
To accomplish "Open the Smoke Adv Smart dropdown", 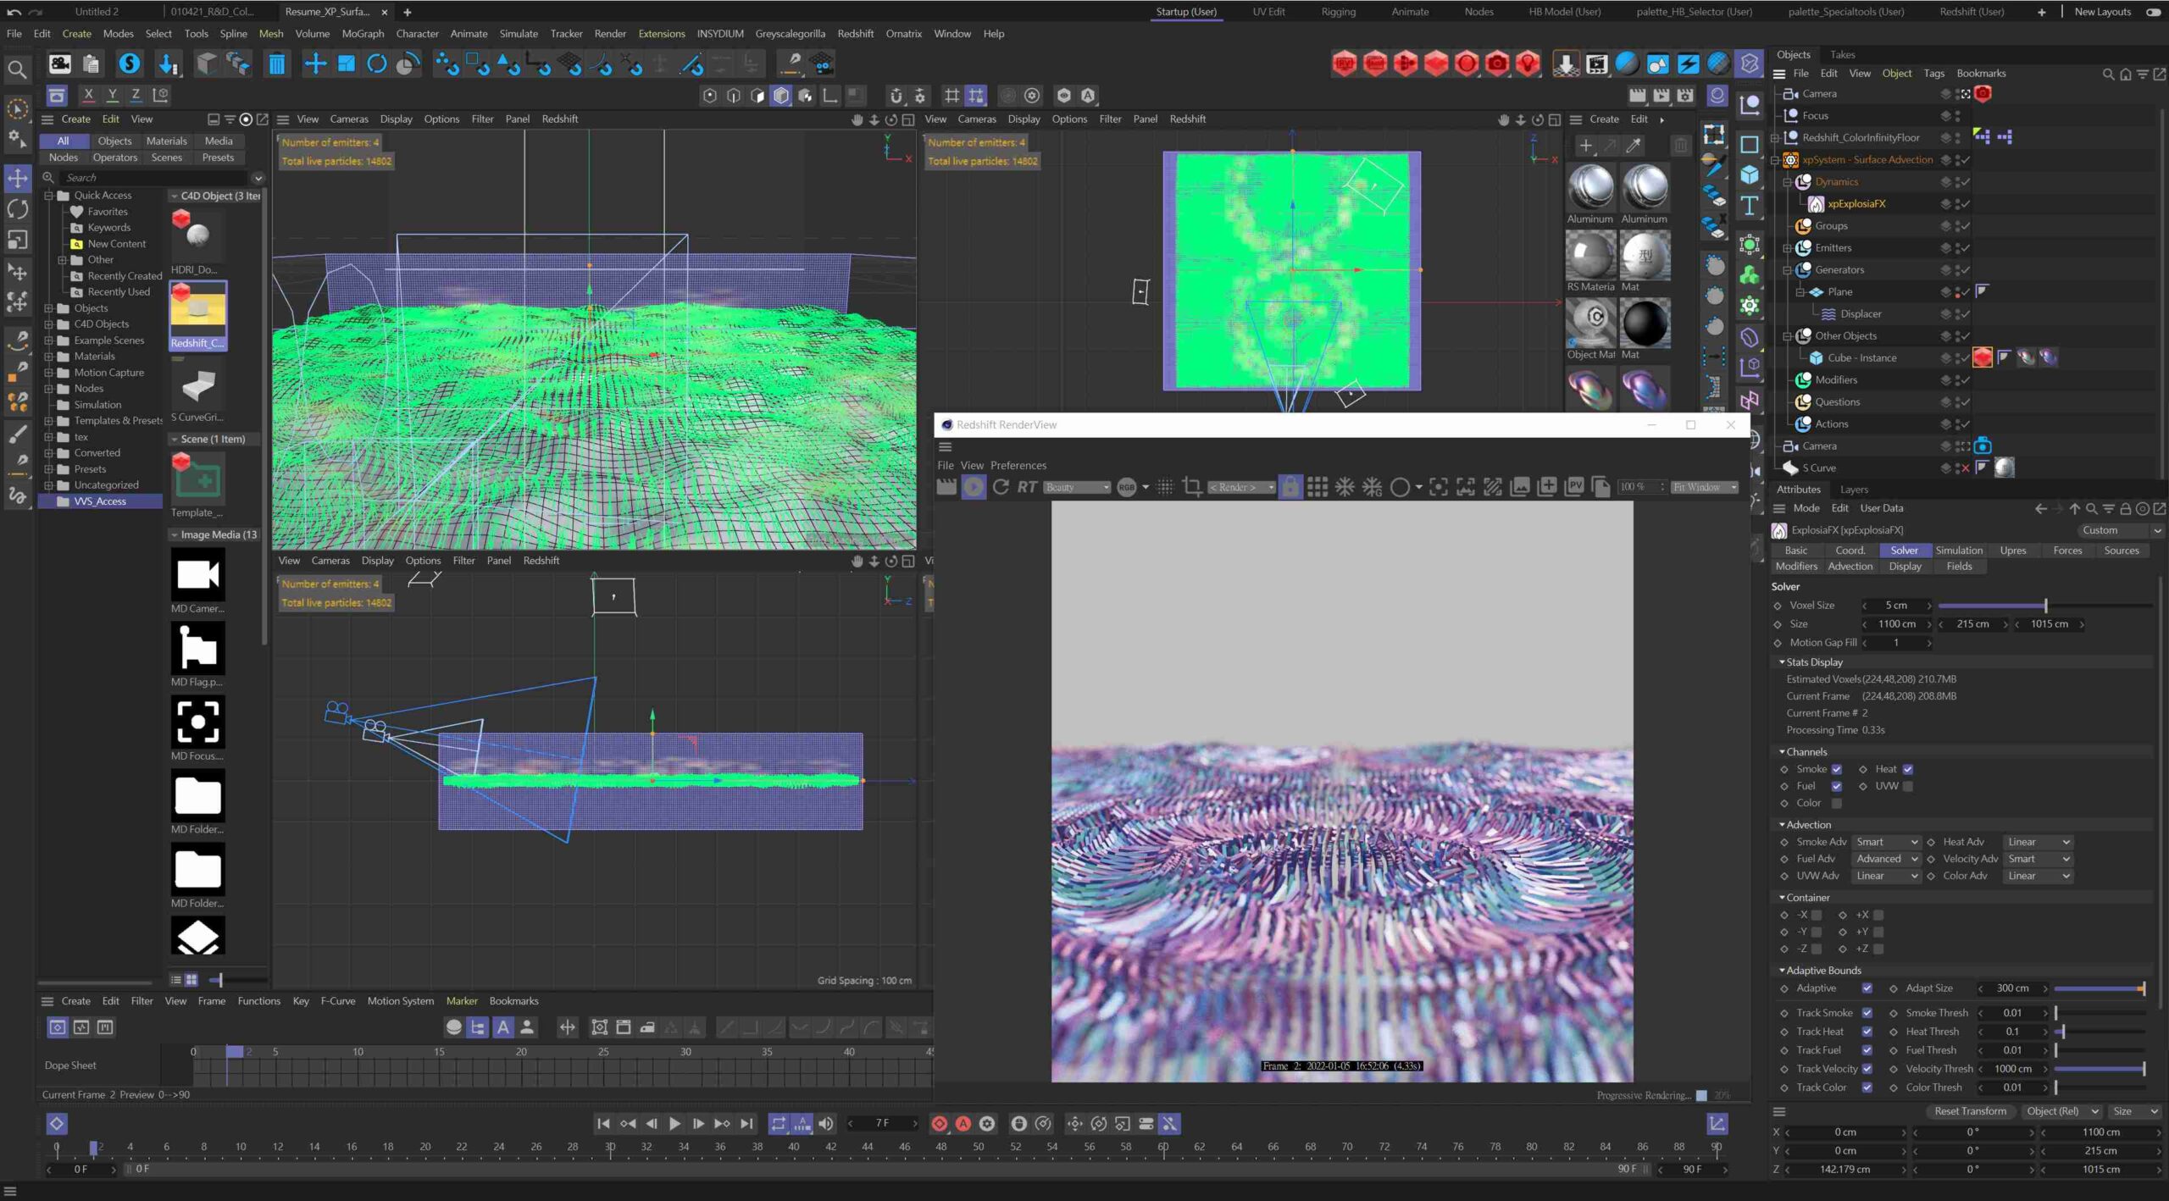I will coord(1886,842).
